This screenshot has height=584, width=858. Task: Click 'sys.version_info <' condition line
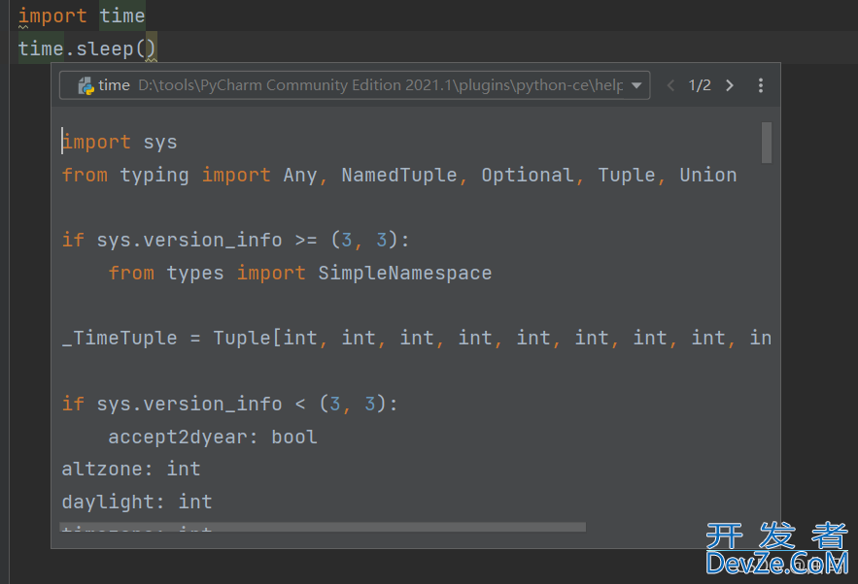click(x=230, y=405)
